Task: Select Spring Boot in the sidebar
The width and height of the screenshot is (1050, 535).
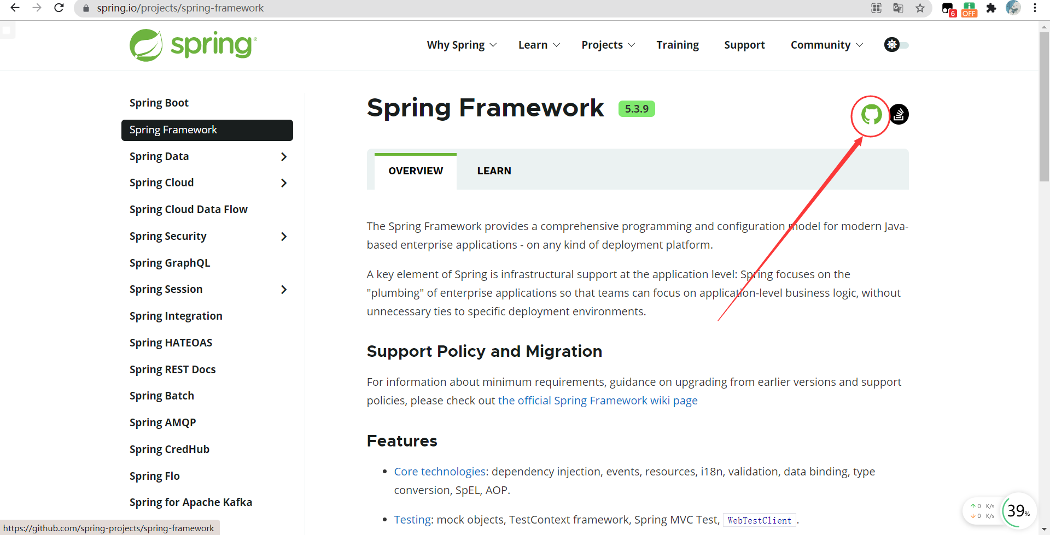Action: point(159,103)
